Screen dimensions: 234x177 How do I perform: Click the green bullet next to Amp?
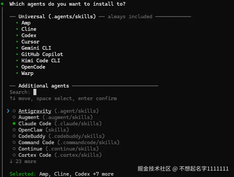pyautogui.click(x=17, y=23)
